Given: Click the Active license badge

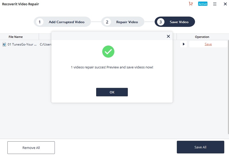Looking at the screenshot, I should (203, 4).
